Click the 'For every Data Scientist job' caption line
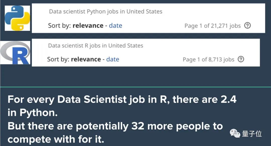 (122, 100)
